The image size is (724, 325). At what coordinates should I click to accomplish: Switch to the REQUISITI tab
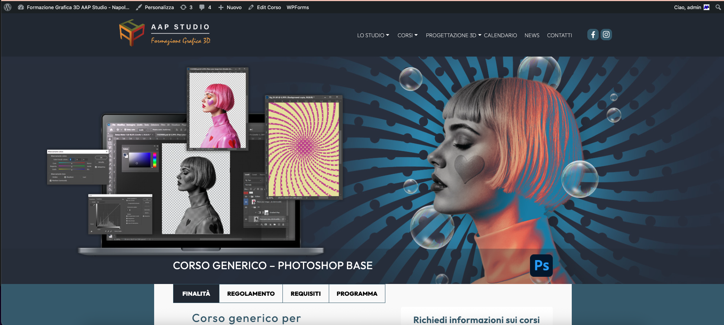306,293
